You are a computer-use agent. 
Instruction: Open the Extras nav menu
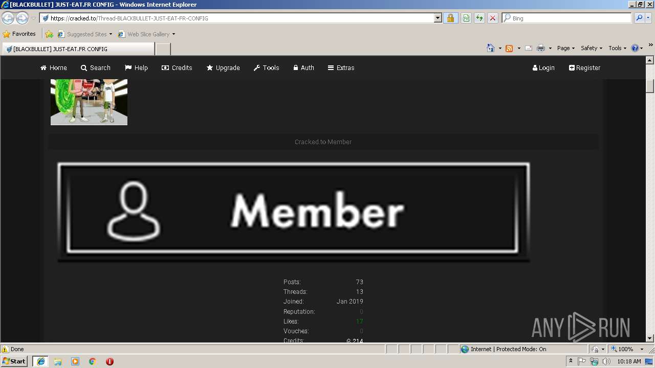[x=341, y=67]
